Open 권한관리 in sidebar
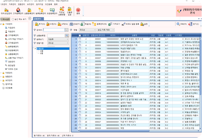202x138 pixels. point(10,62)
